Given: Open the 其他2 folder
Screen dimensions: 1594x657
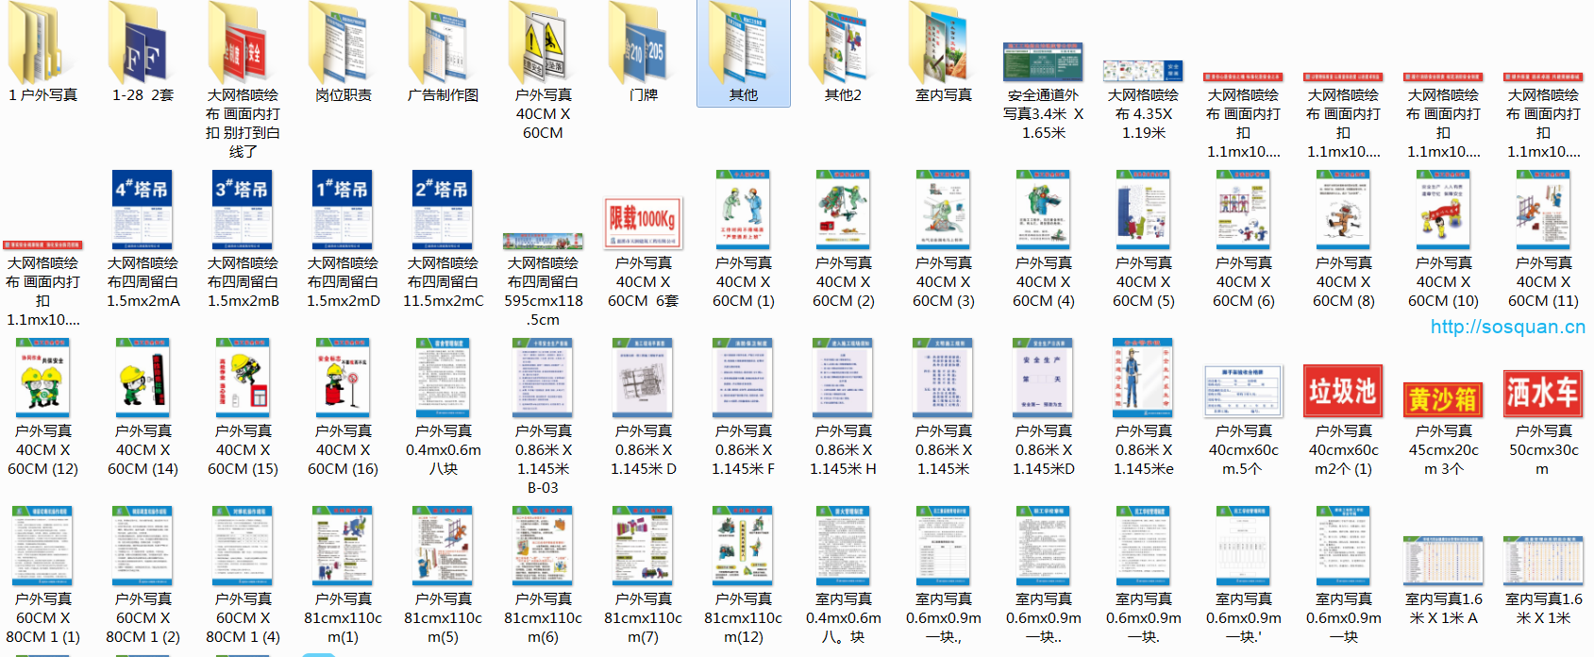Looking at the screenshot, I should click(843, 47).
